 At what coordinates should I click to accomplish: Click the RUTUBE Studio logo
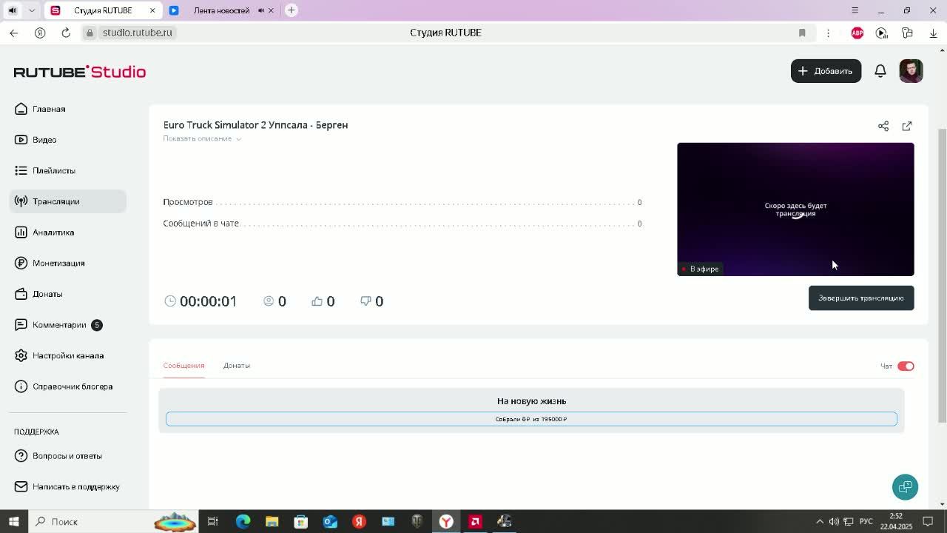(x=80, y=72)
